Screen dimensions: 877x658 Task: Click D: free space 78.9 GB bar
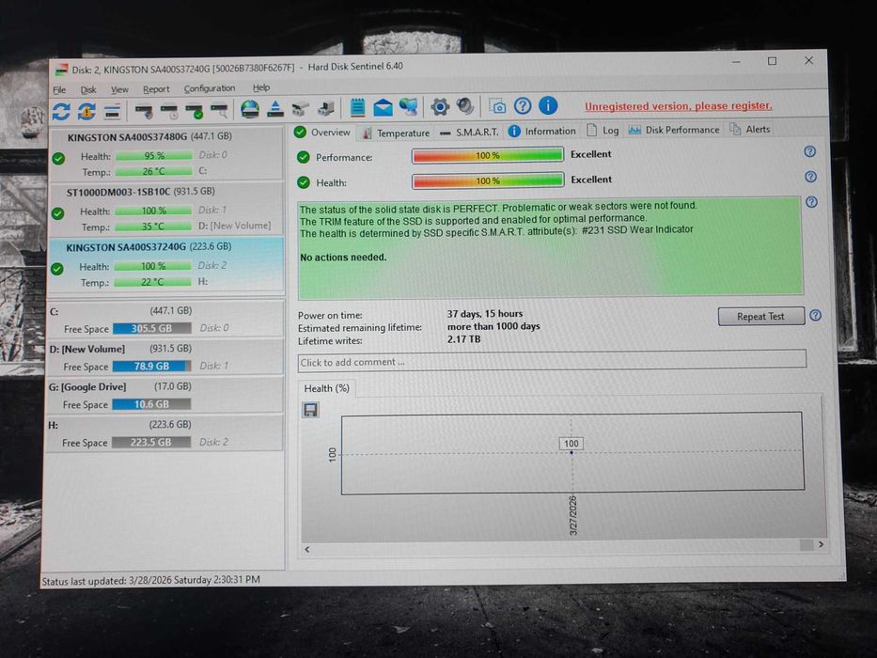(x=151, y=366)
